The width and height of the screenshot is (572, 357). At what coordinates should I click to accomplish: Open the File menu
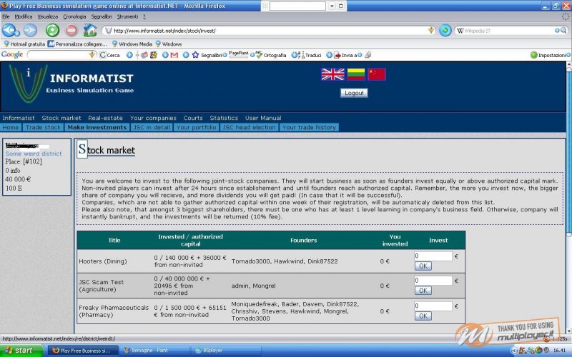6,16
